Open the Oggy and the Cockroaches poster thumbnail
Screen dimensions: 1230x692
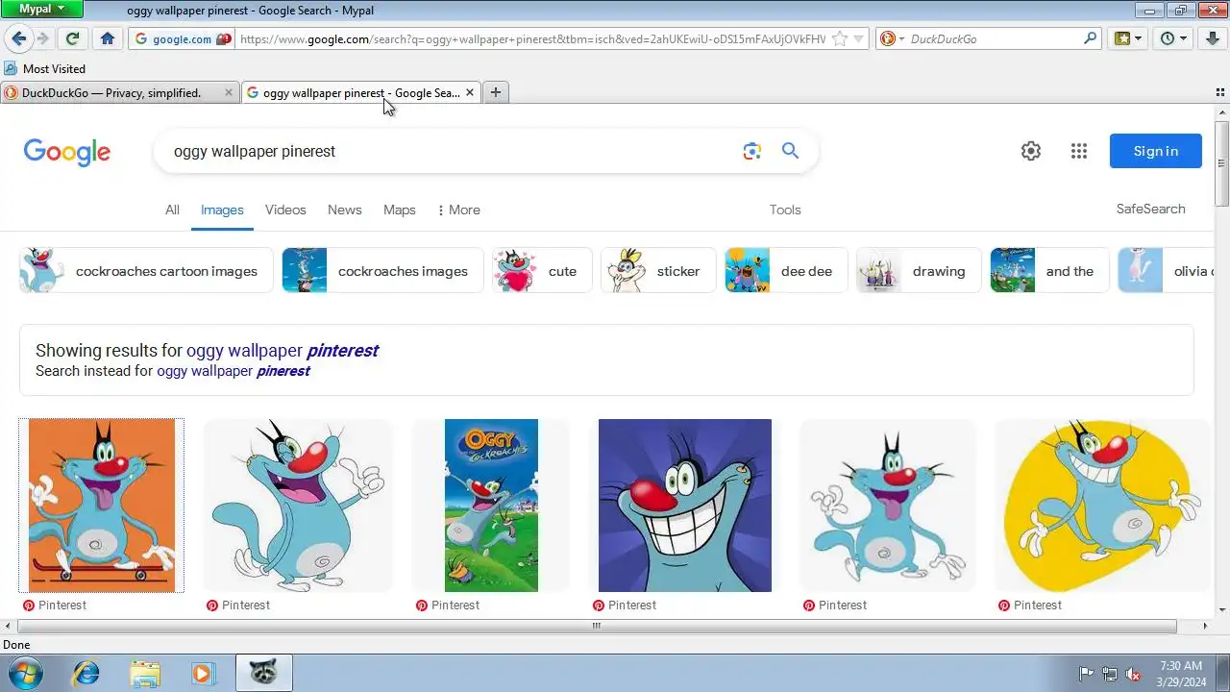(x=491, y=506)
